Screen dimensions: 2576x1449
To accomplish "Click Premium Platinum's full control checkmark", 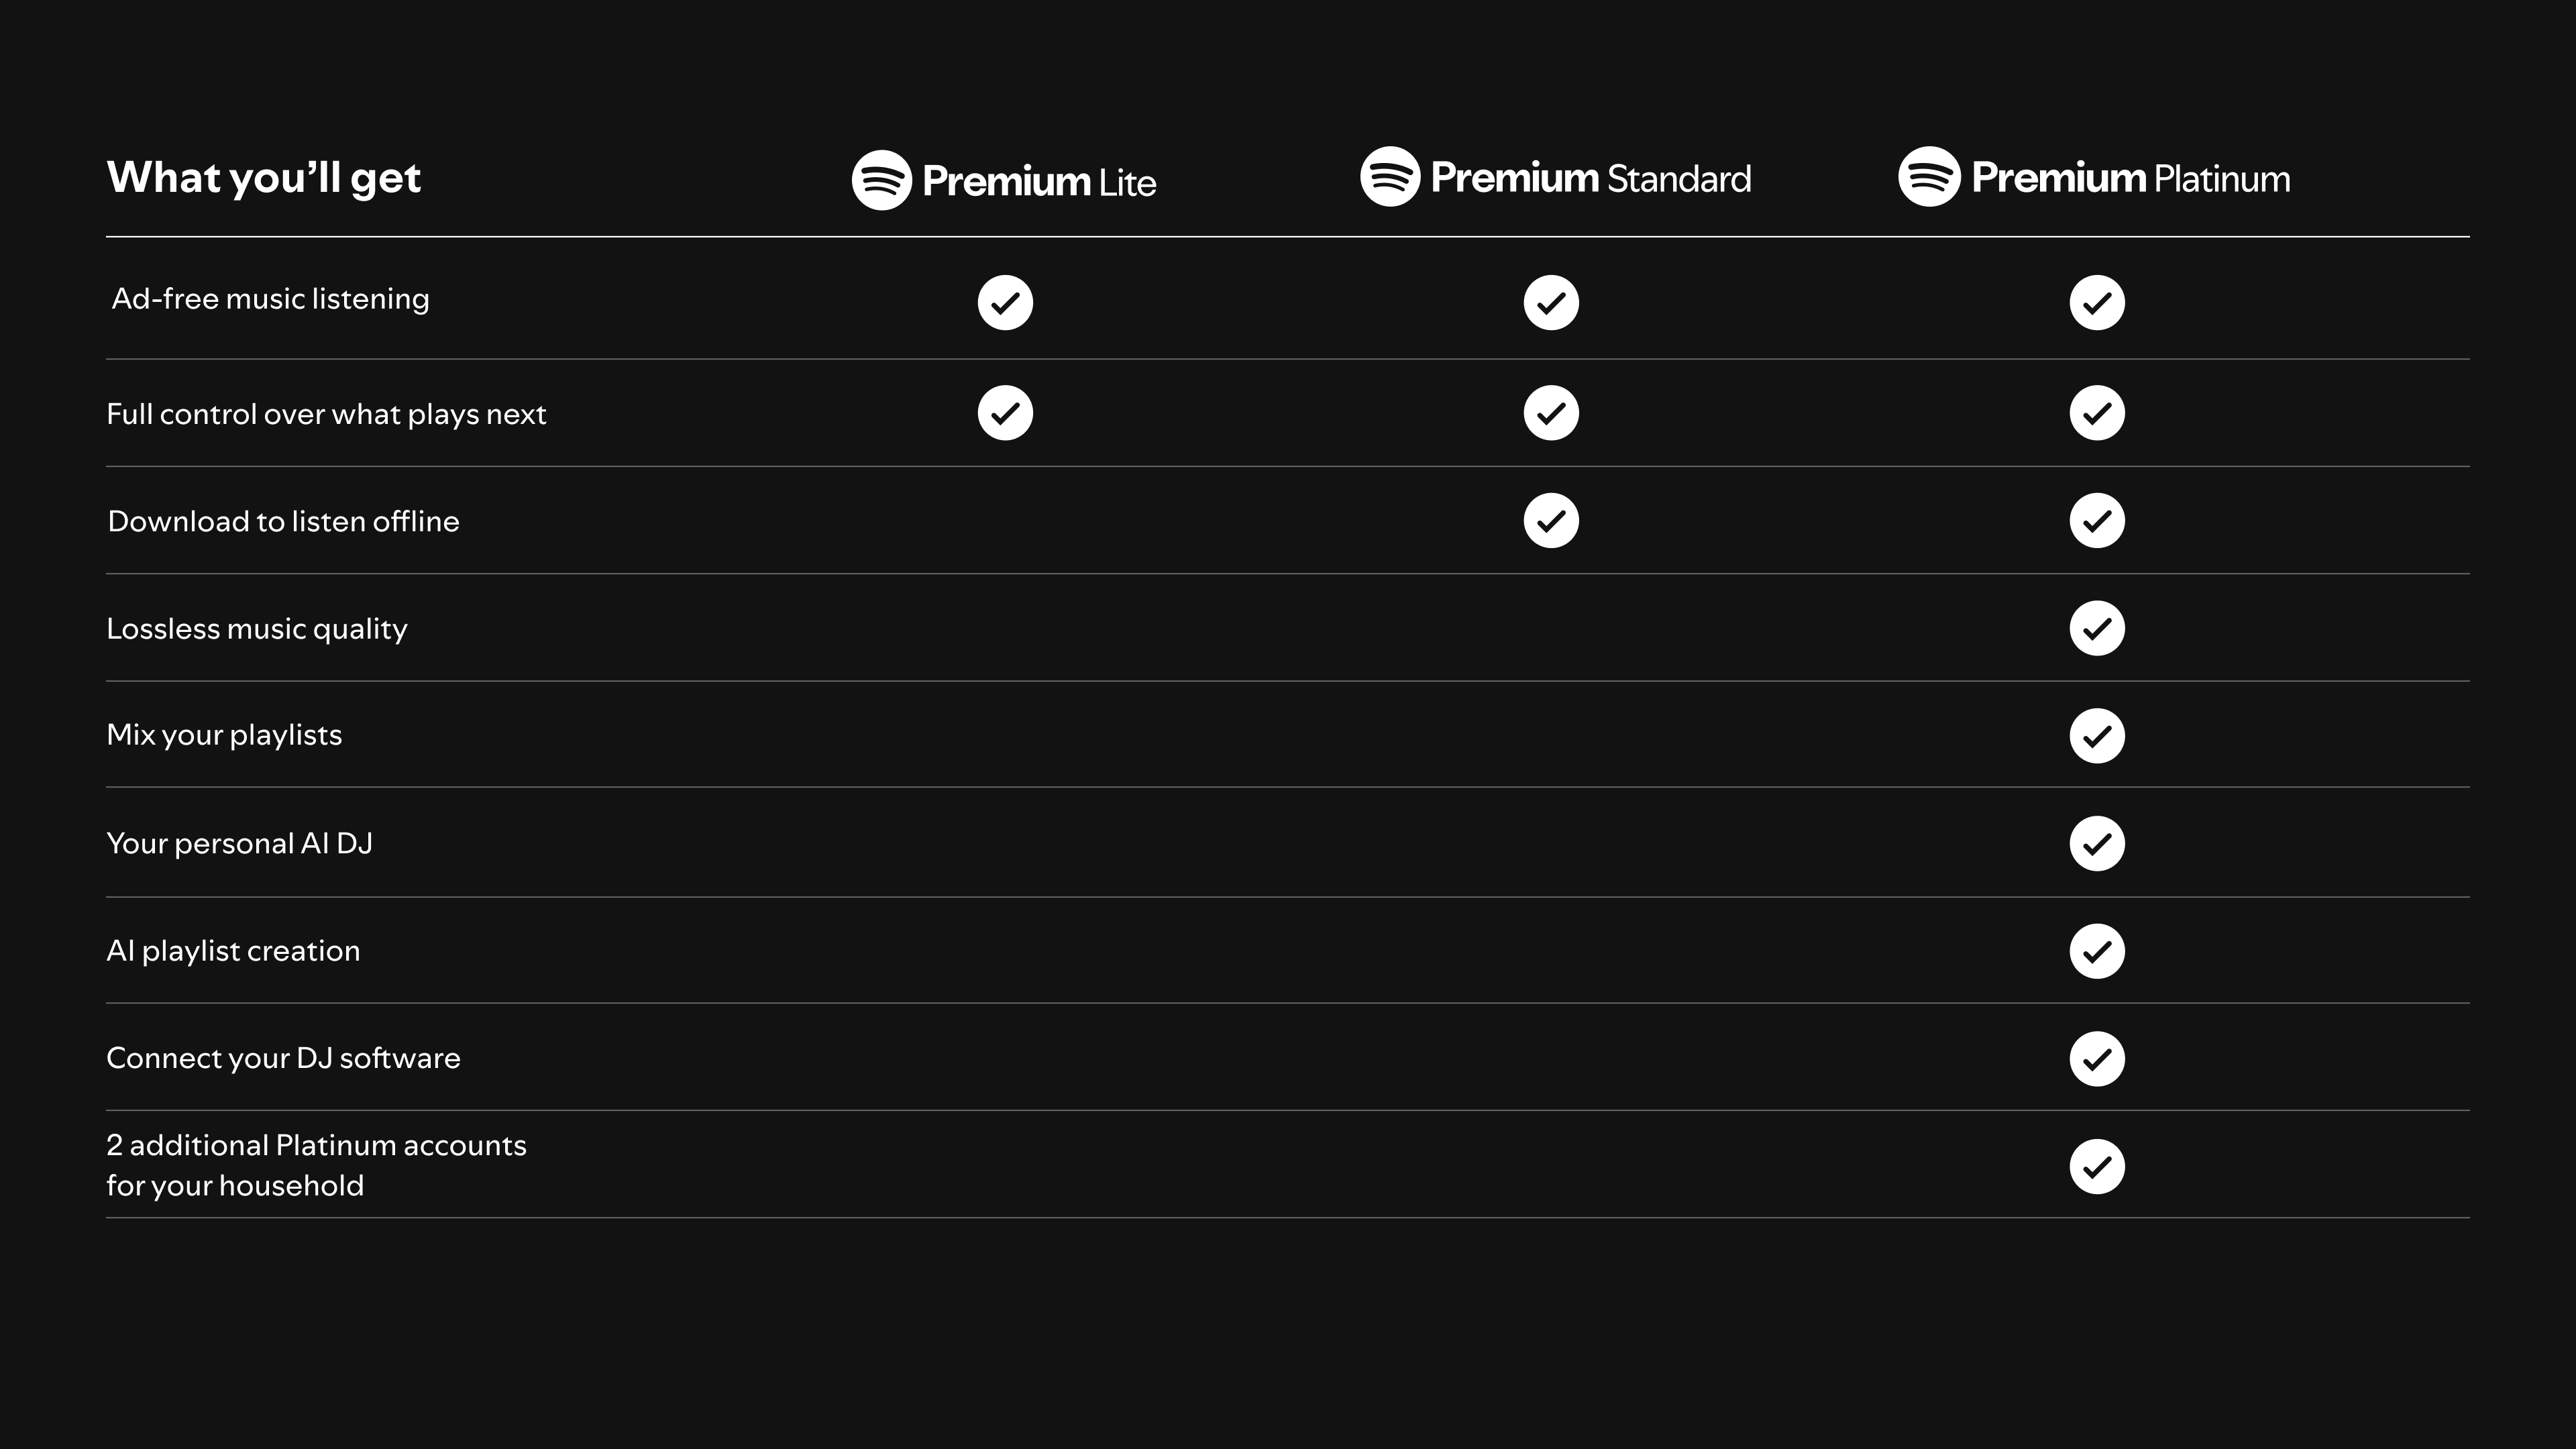I will pyautogui.click(x=2097, y=413).
